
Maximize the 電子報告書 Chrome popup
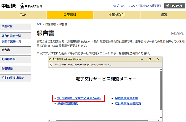click(150, 59)
